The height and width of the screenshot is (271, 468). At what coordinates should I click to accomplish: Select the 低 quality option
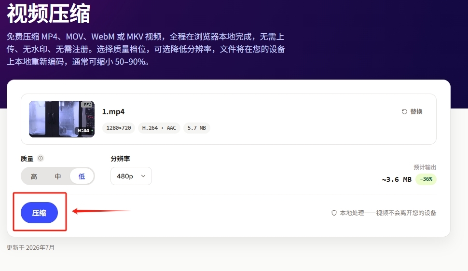[82, 176]
